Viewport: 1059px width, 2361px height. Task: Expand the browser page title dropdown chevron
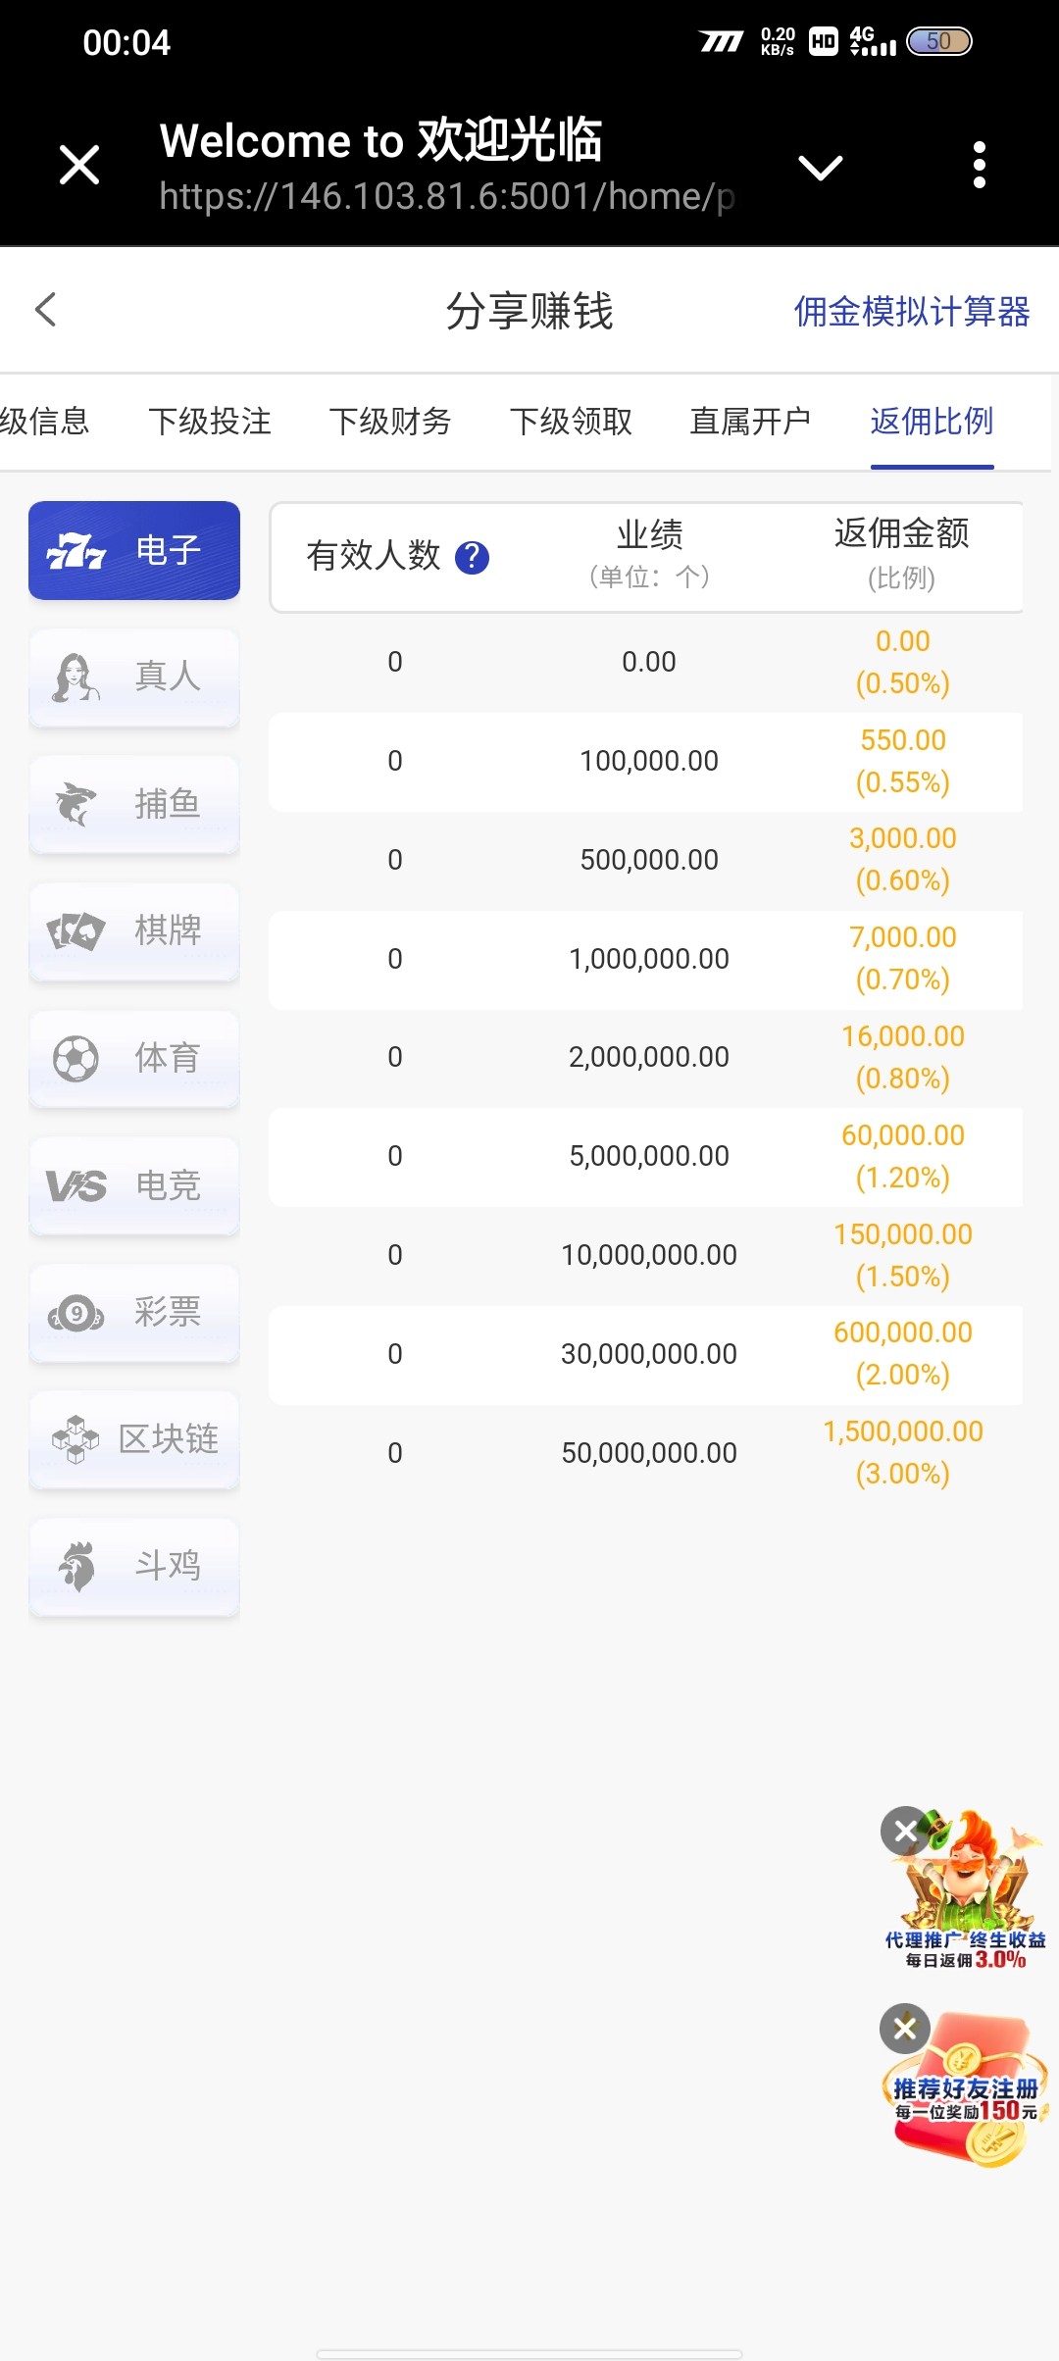[x=820, y=168]
